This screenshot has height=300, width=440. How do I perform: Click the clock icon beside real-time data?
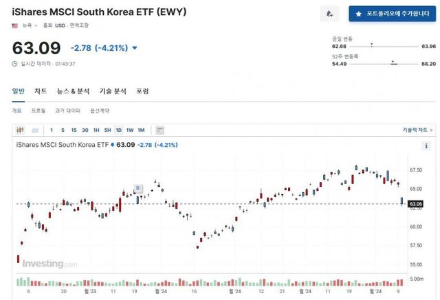click(x=14, y=63)
